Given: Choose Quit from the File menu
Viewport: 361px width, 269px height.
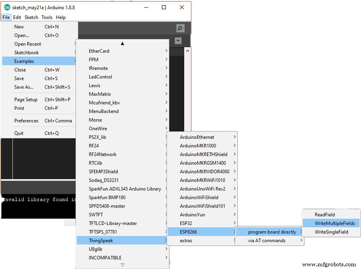Looking at the screenshot, I should point(19,133).
